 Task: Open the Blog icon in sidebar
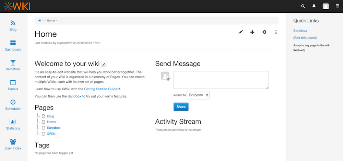point(13,23)
